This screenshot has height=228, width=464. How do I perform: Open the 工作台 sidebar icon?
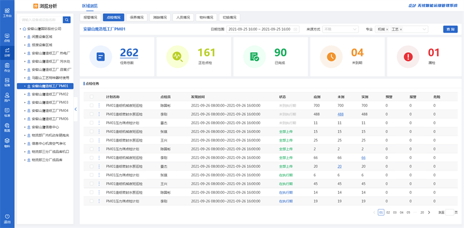(7, 12)
